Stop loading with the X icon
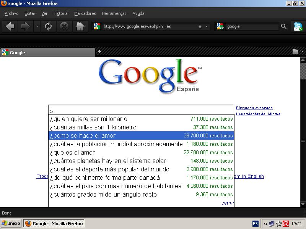Screen dimensions: 306x229 point(64,26)
